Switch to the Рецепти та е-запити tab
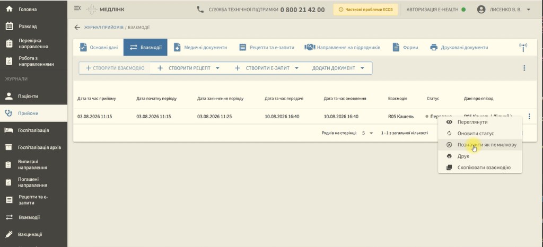The height and width of the screenshot is (247, 543). coord(267,47)
